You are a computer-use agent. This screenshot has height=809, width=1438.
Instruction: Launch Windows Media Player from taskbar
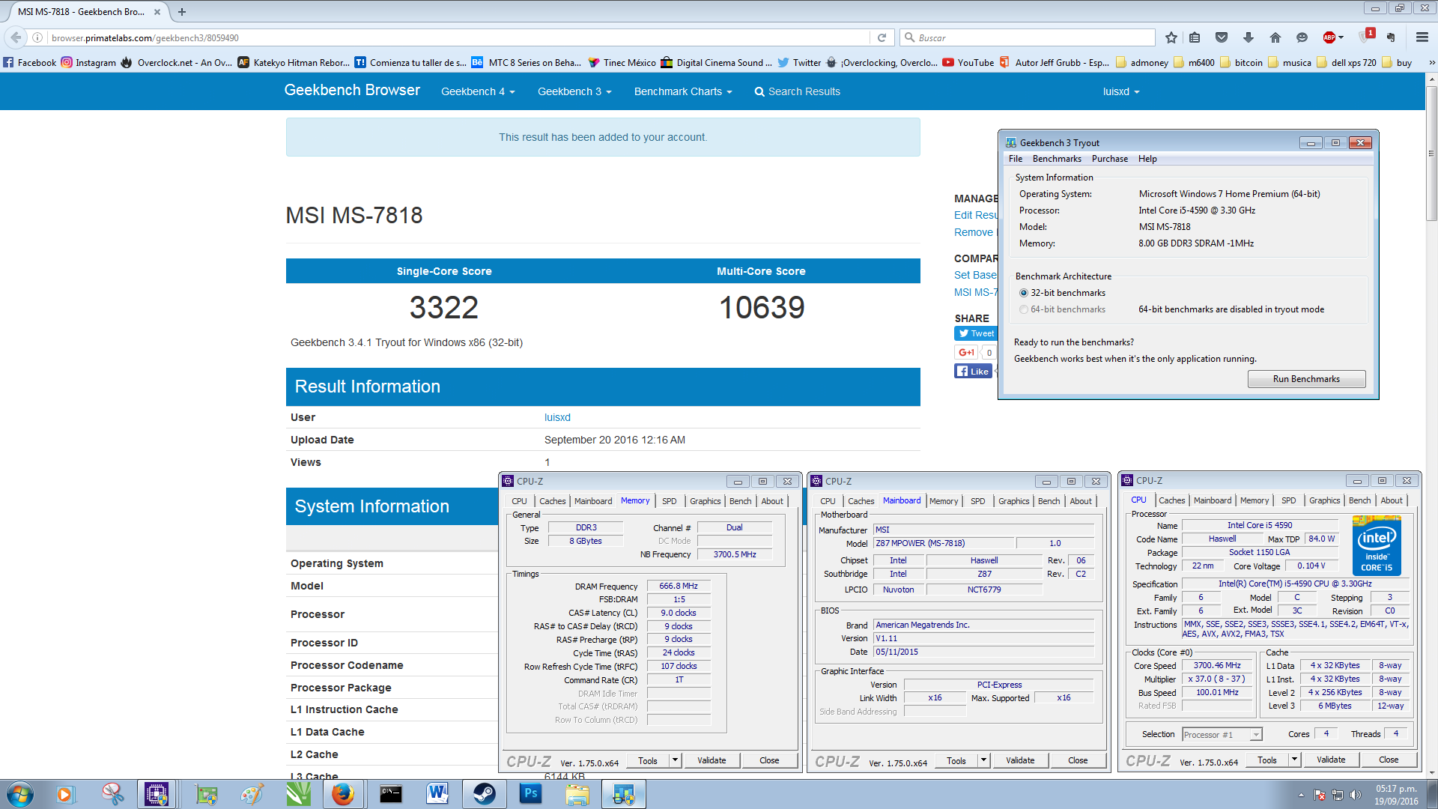coord(66,794)
